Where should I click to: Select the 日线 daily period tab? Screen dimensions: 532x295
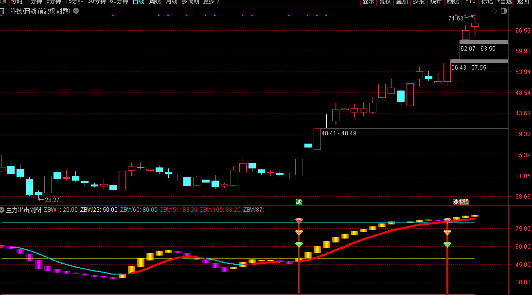coord(139,1)
